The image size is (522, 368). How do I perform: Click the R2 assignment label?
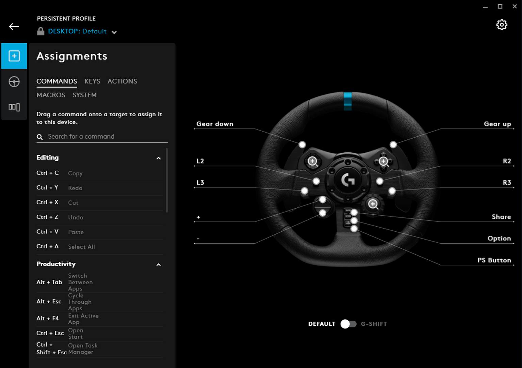coord(507,161)
